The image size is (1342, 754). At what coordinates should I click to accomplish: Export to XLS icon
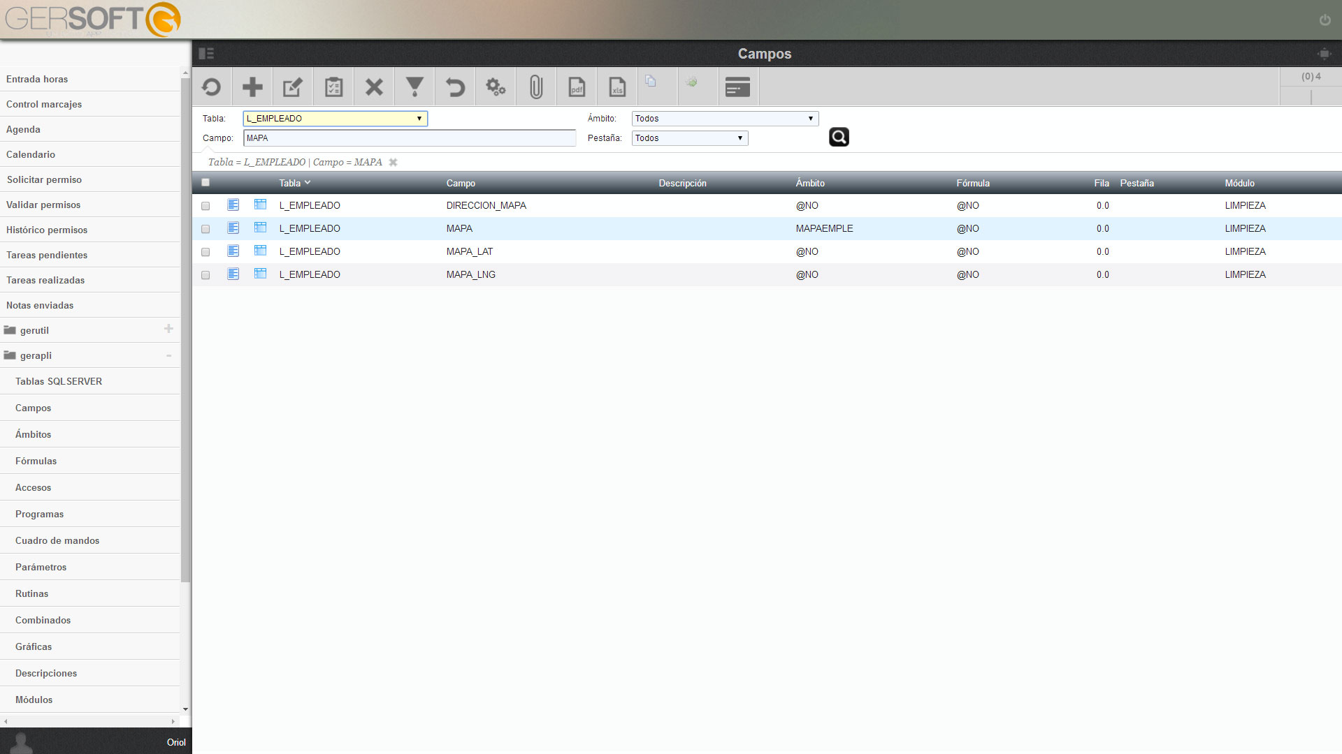617,87
